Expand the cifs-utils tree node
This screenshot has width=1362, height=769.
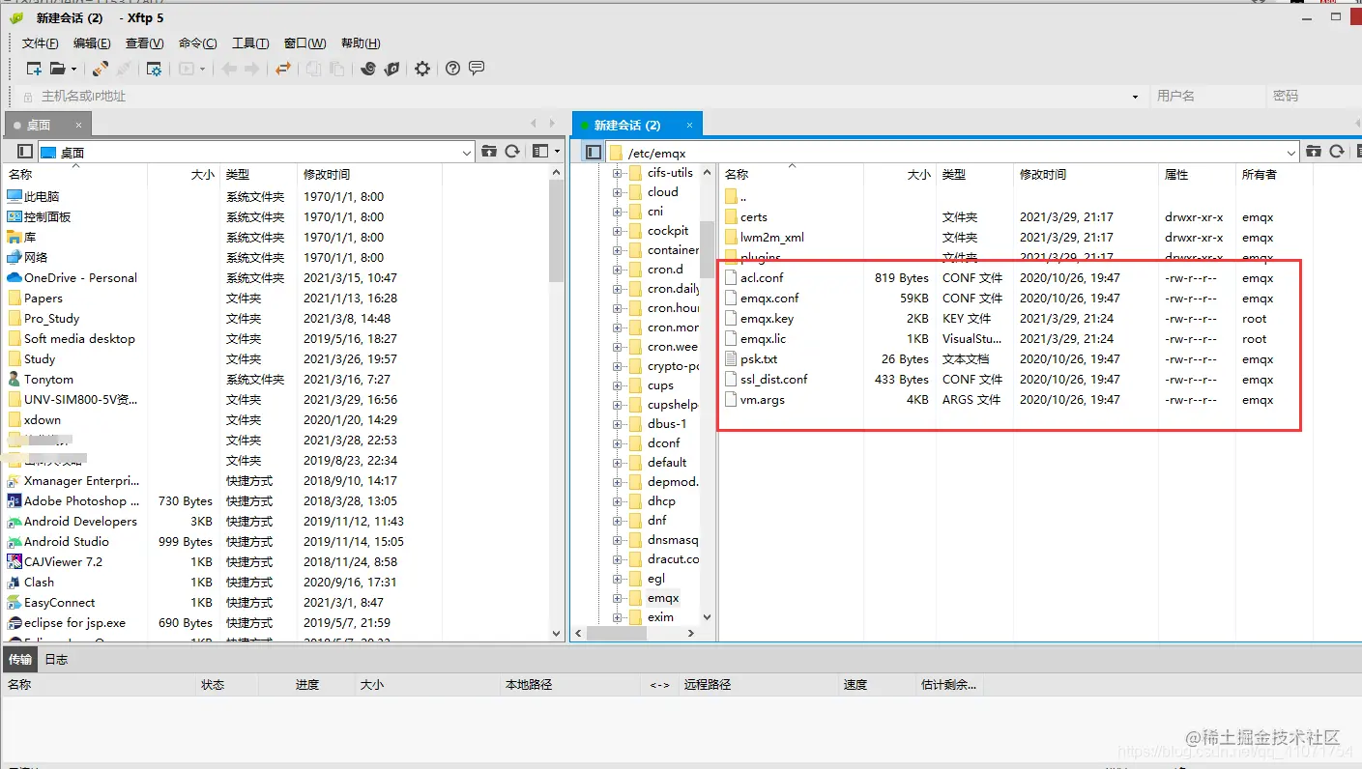(x=617, y=173)
